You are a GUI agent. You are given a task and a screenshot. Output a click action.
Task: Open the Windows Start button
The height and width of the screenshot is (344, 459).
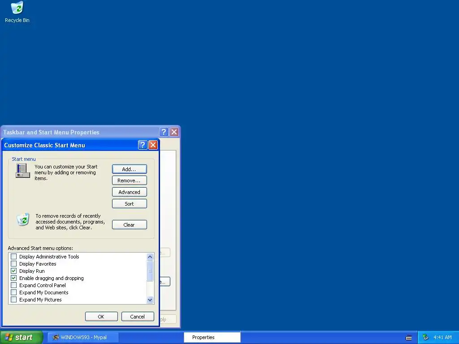click(22, 337)
